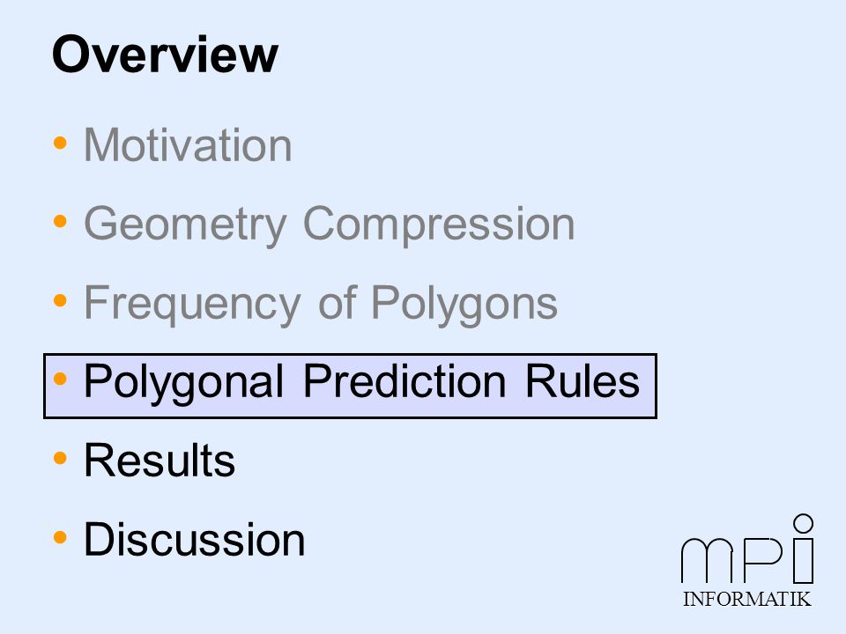This screenshot has width=846, height=634.
Task: Click the orange bullet beside Discussion
Action: click(x=60, y=537)
